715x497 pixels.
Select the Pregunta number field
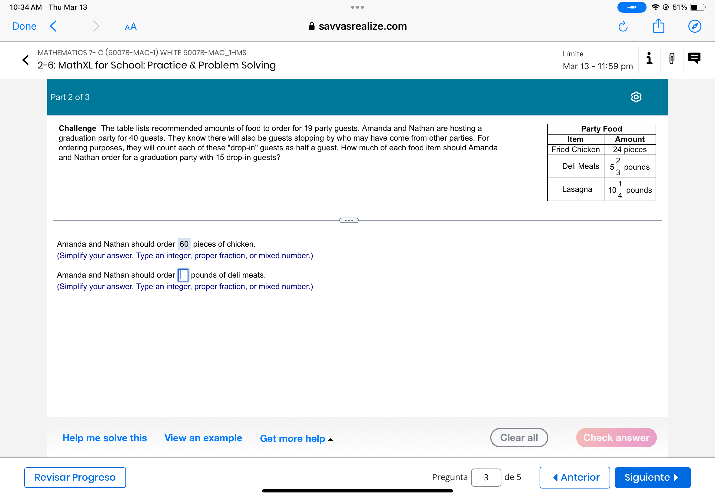(x=486, y=477)
